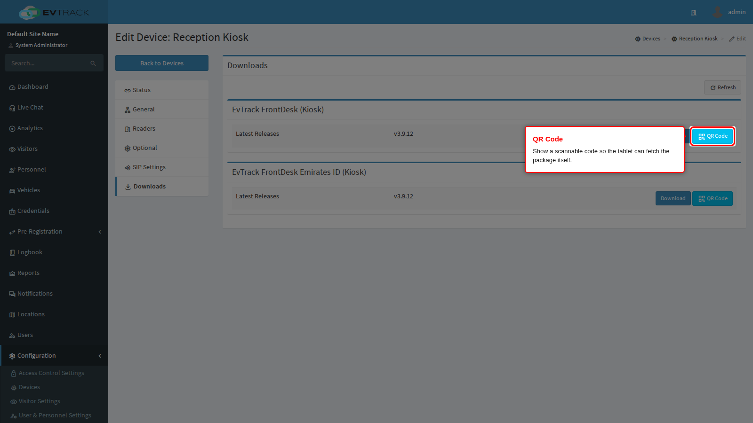Click the lock icon beside Access Control Settings

pyautogui.click(x=14, y=374)
